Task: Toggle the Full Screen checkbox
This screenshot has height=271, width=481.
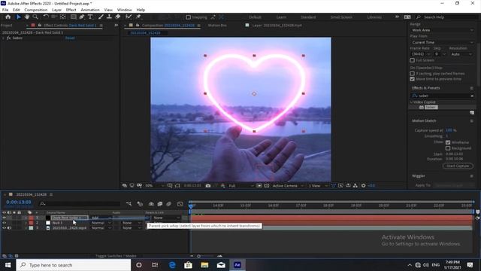Action: (413, 60)
